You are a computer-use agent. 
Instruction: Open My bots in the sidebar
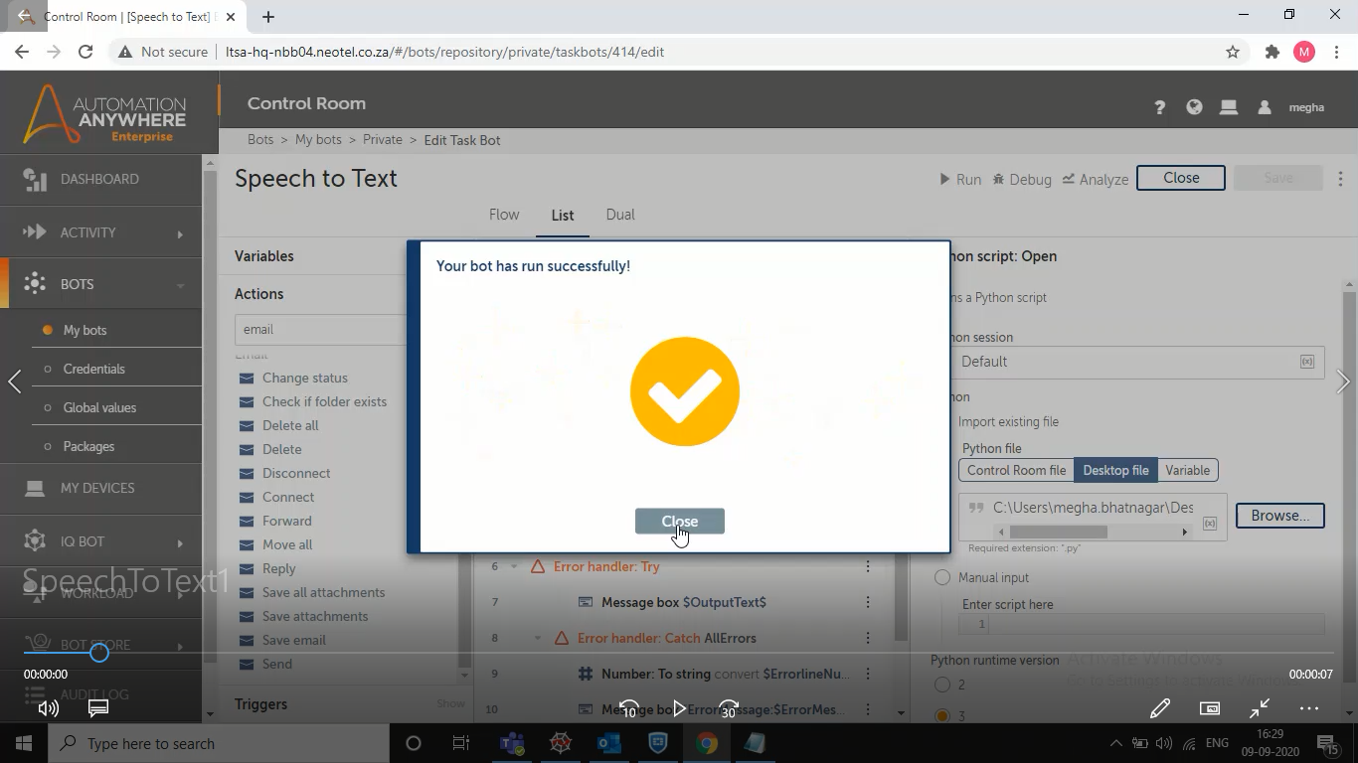click(85, 330)
